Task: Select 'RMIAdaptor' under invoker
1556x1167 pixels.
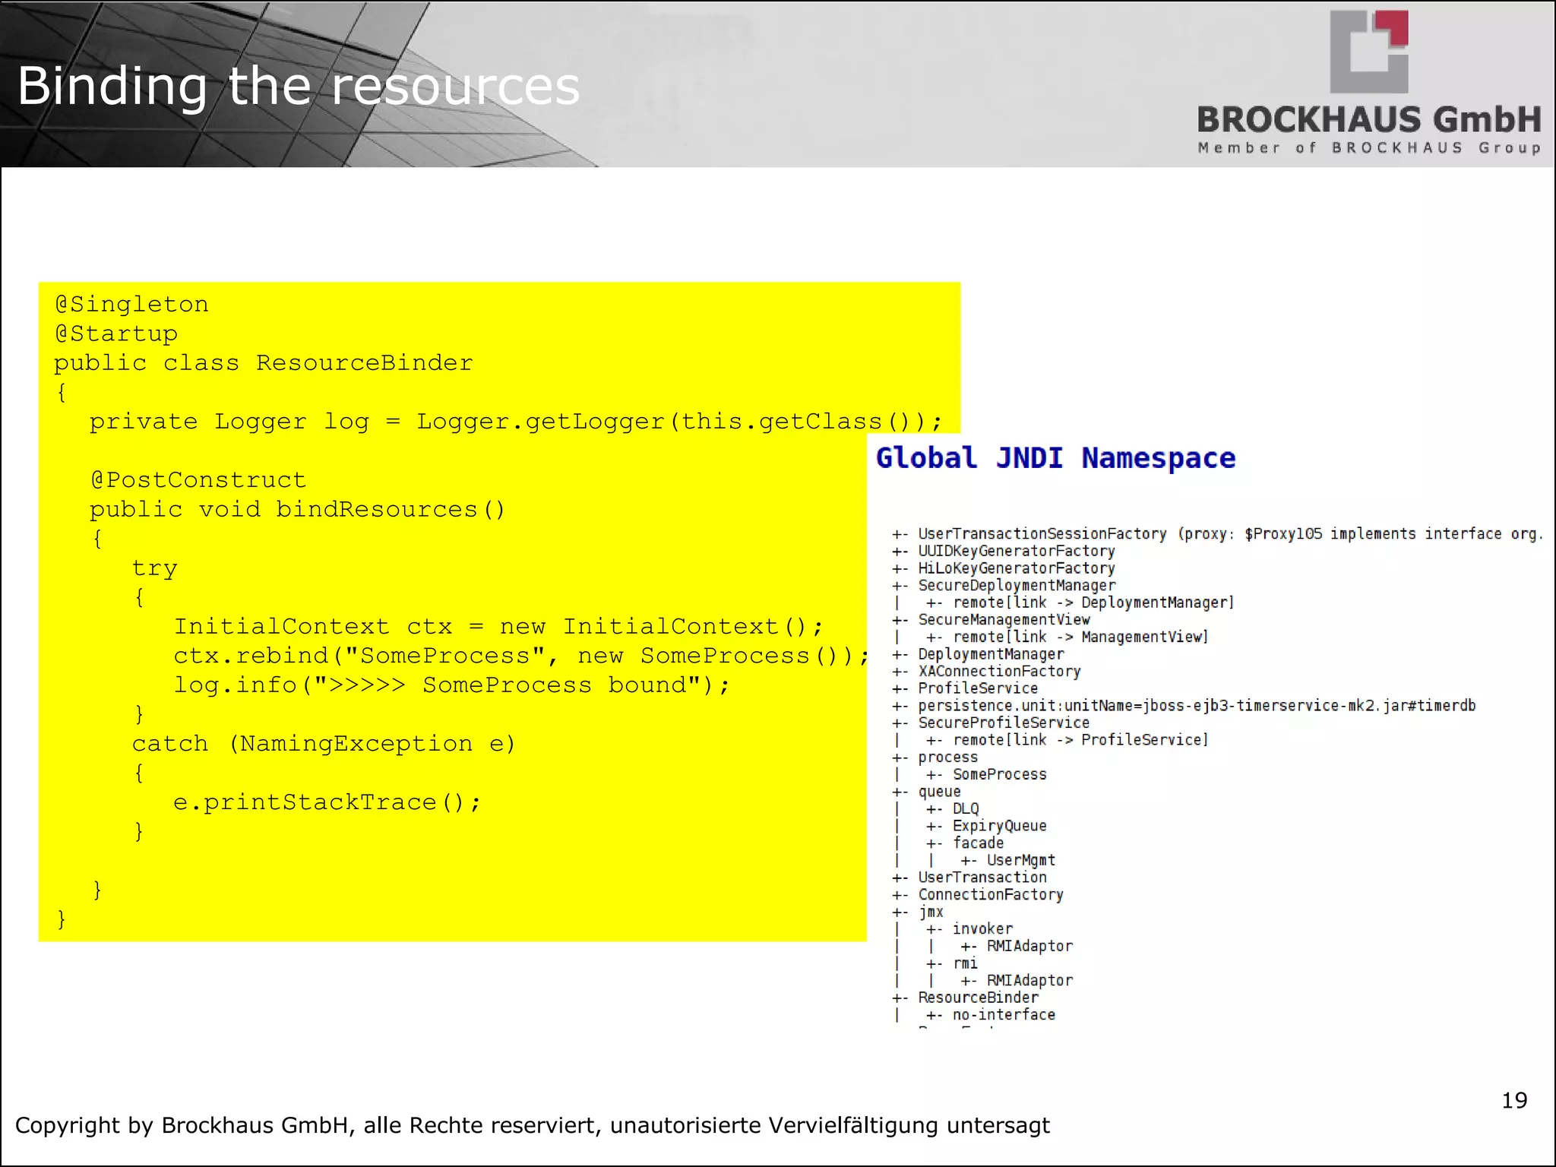Action: 1029,946
